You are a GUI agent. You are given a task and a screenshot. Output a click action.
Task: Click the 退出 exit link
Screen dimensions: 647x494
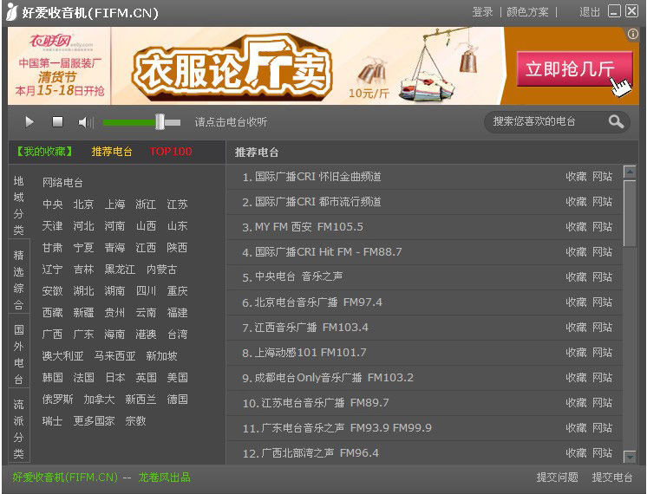point(590,12)
